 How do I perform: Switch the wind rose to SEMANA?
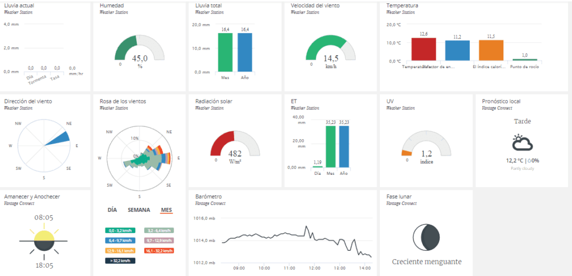point(139,210)
